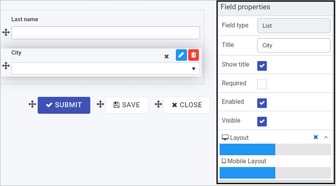Grab the move handle beside Last name field
Image resolution: width=336 pixels, height=186 pixels.
point(6,33)
